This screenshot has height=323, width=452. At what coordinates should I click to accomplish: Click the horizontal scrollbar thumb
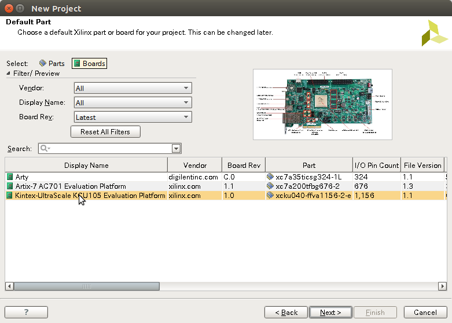point(87,286)
